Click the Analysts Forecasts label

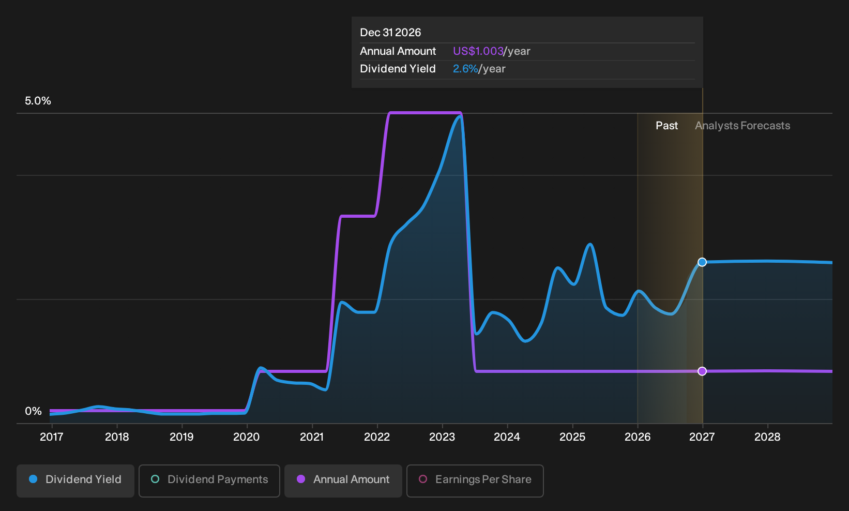pos(742,126)
